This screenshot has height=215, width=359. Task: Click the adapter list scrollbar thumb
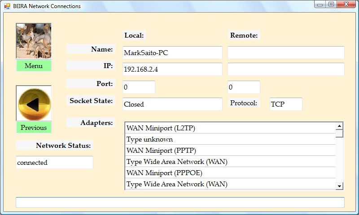coord(339,133)
